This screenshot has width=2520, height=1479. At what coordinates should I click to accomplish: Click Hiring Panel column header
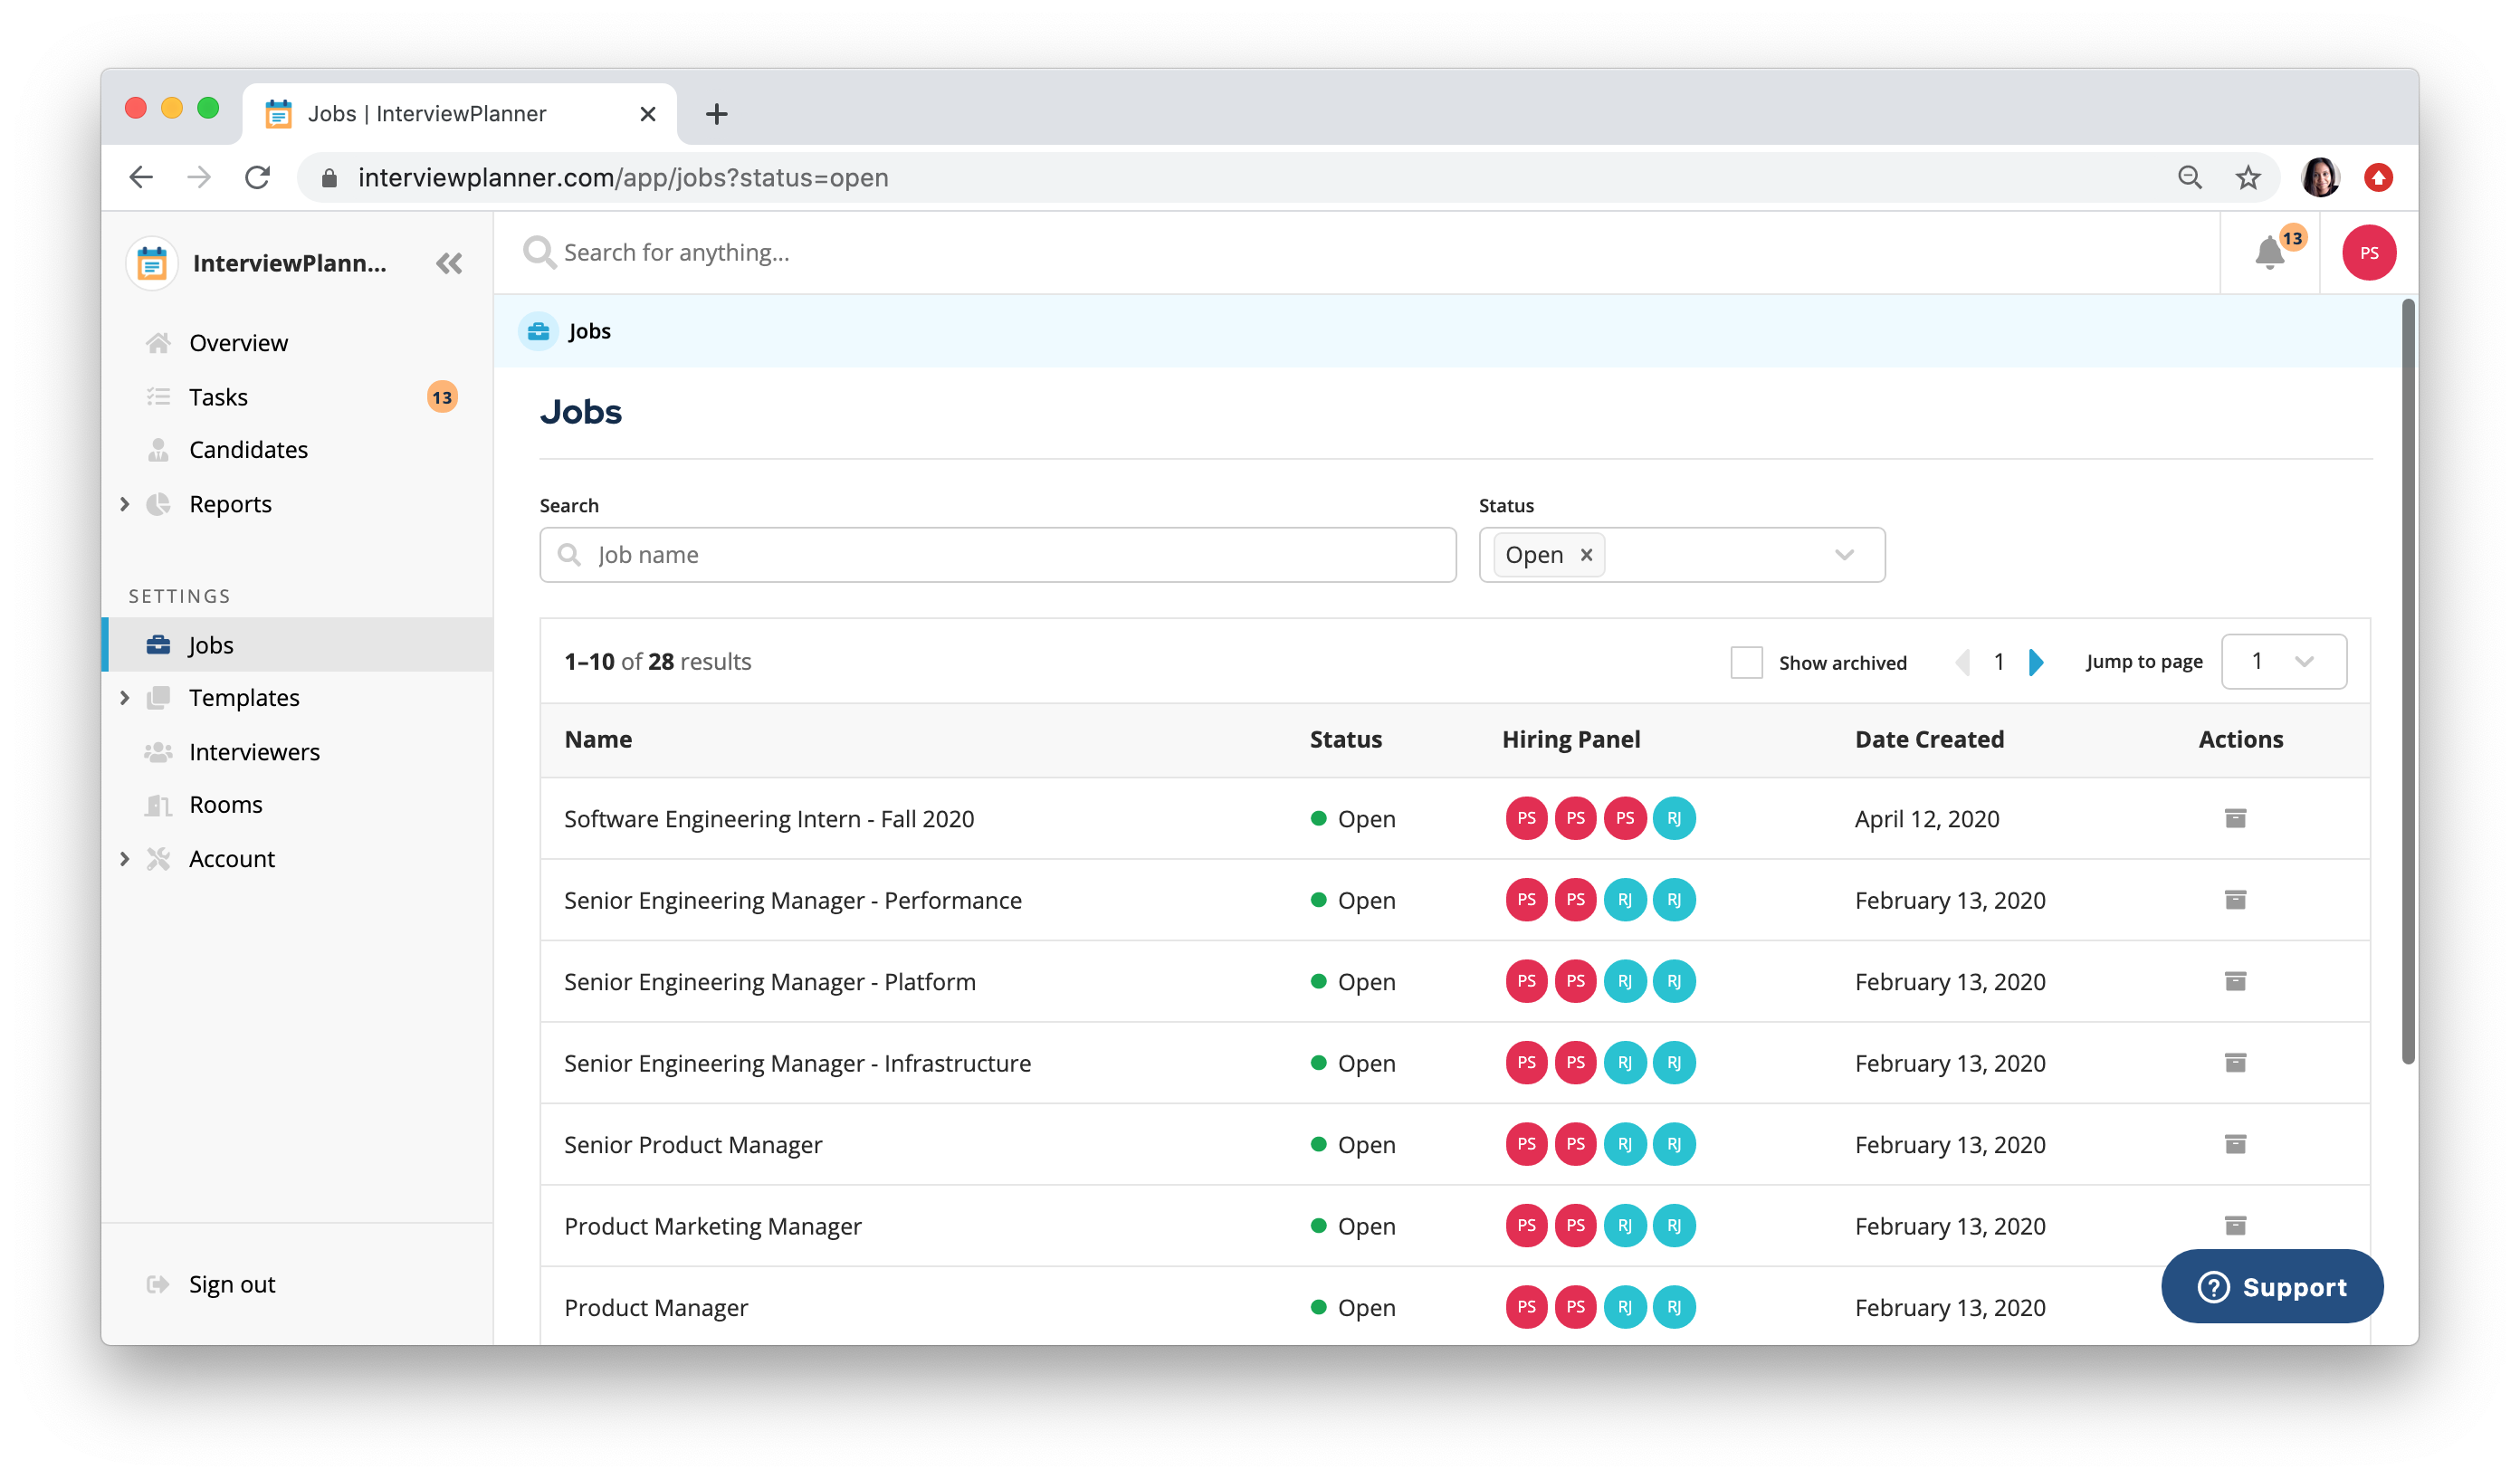[1570, 739]
